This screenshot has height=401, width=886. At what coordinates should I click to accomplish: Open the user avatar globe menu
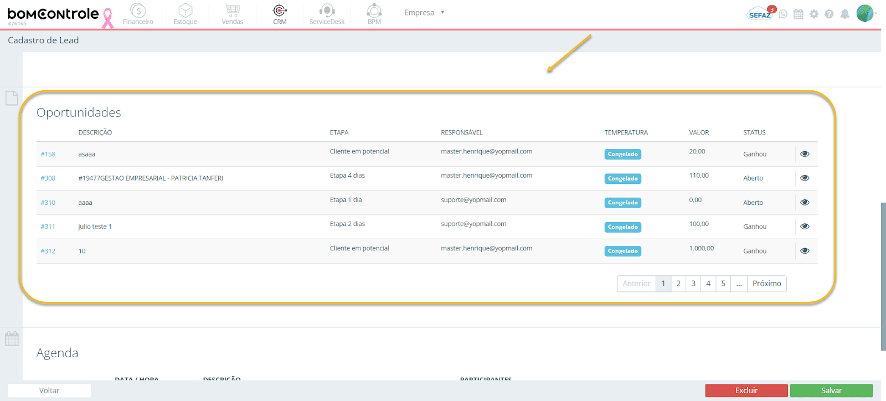pyautogui.click(x=866, y=13)
